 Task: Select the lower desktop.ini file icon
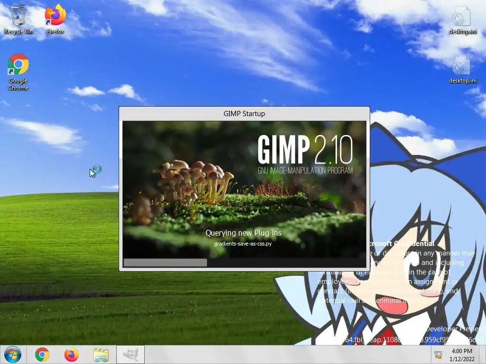(462, 69)
